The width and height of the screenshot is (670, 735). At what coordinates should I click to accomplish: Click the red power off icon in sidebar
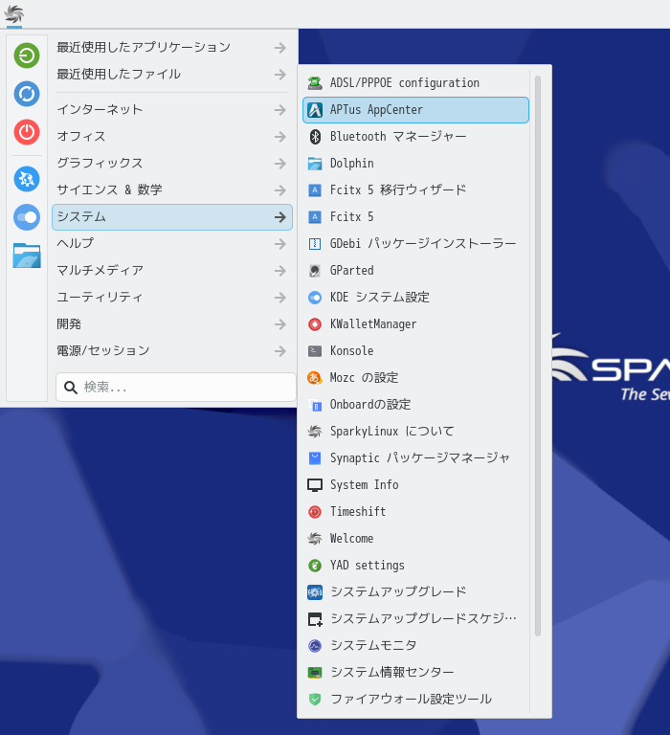pos(27,132)
